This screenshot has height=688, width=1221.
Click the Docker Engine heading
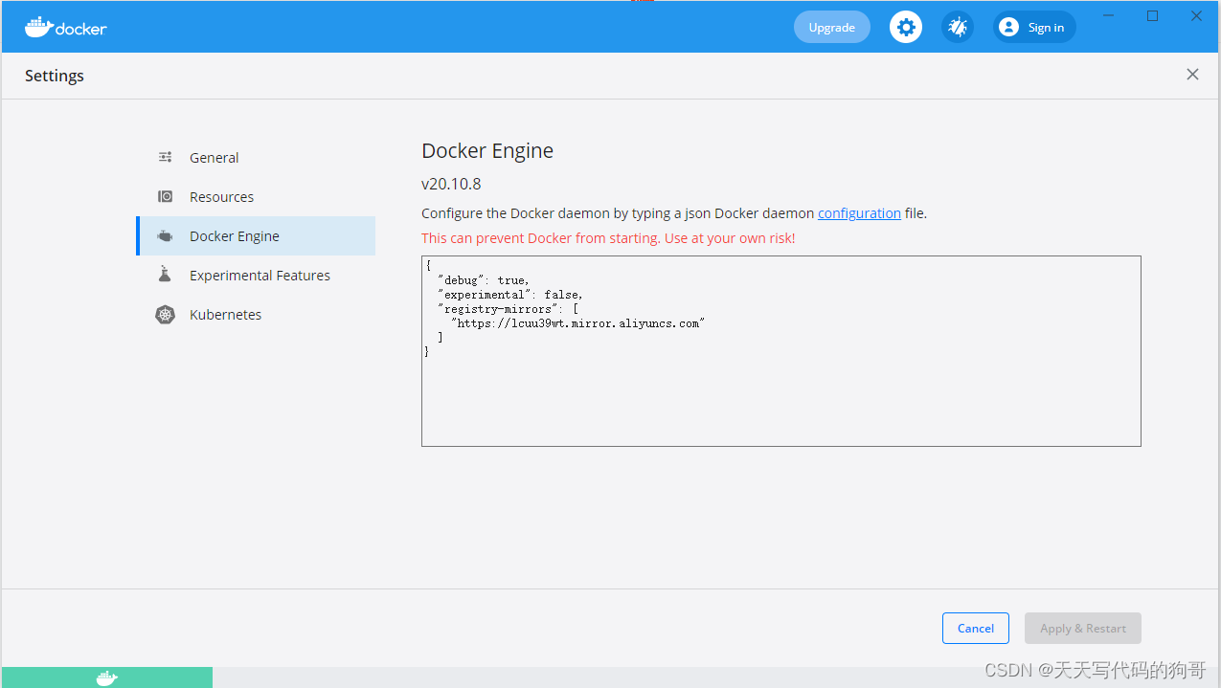click(x=487, y=150)
